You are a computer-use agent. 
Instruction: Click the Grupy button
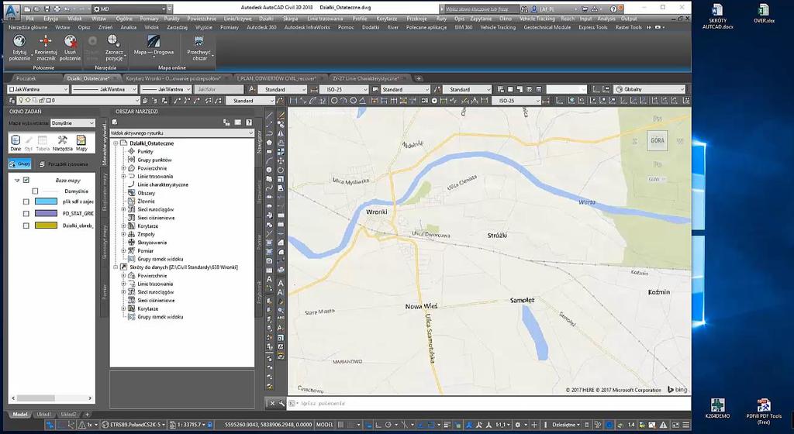click(20, 164)
